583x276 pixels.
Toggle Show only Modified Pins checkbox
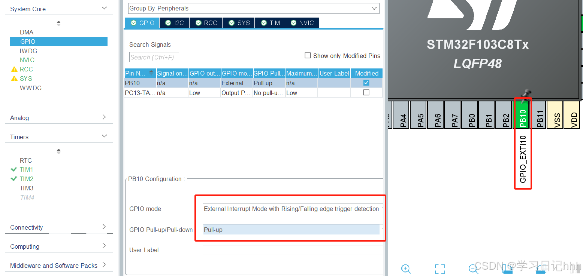308,55
